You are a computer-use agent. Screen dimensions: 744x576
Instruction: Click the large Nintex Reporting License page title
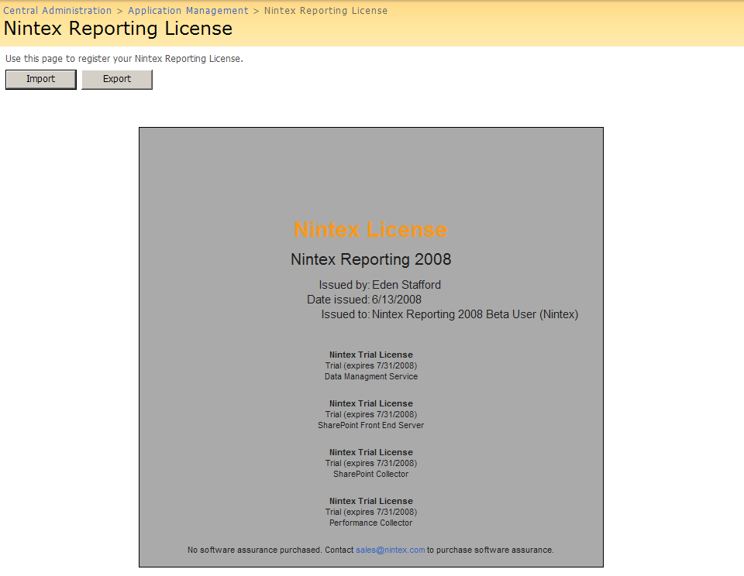coord(118,29)
